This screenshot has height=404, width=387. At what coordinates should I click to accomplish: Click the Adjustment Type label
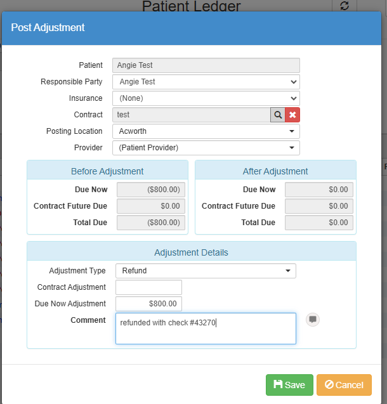tap(77, 271)
